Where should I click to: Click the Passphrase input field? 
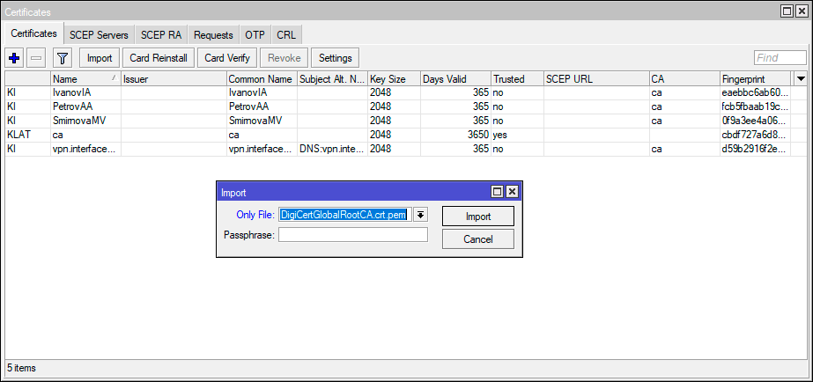click(352, 235)
